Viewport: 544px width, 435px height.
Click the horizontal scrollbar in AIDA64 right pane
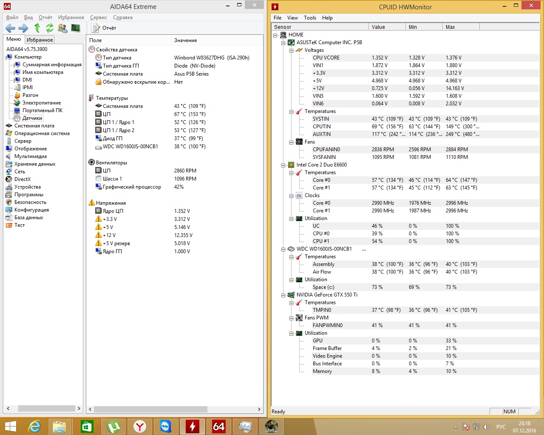(x=150, y=409)
